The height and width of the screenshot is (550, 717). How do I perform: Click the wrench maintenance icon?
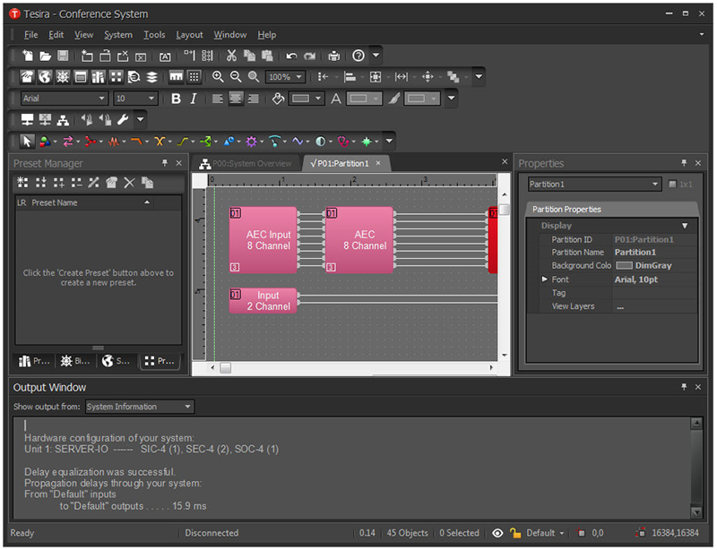pos(123,120)
